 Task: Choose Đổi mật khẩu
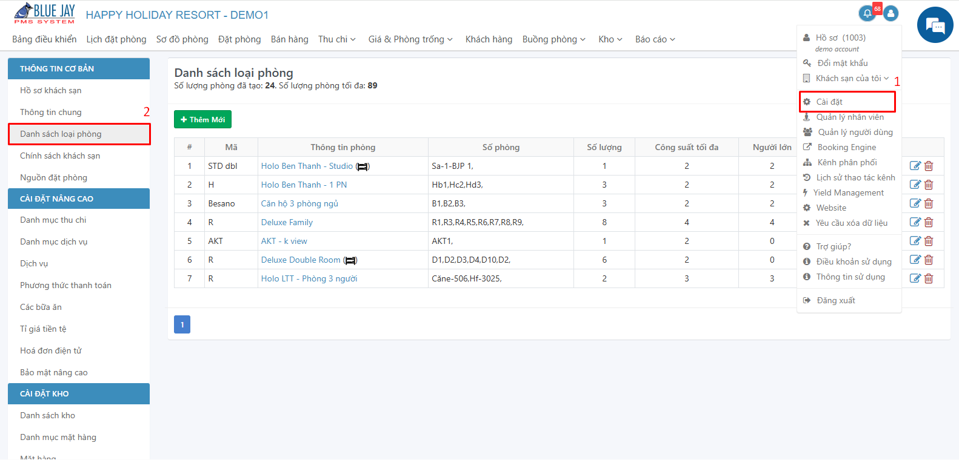click(842, 63)
